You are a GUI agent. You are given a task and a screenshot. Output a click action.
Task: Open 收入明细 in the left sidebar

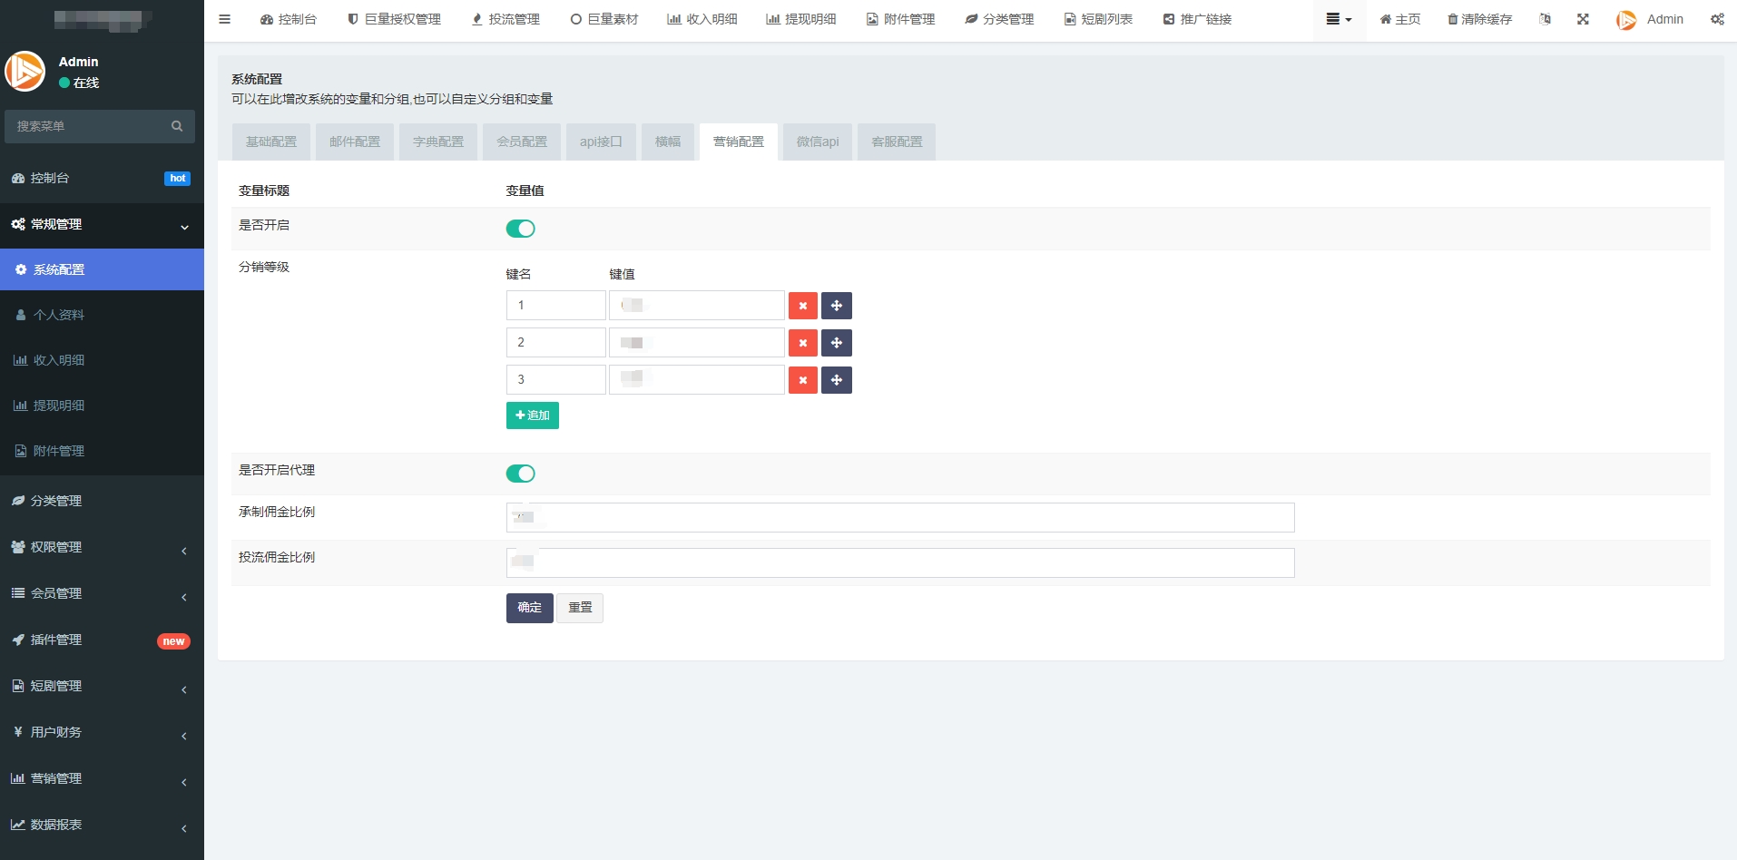[x=102, y=360]
